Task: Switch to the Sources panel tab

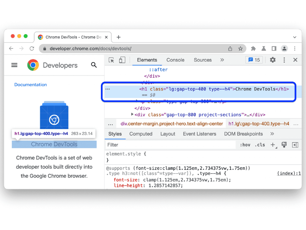Action: (203, 60)
